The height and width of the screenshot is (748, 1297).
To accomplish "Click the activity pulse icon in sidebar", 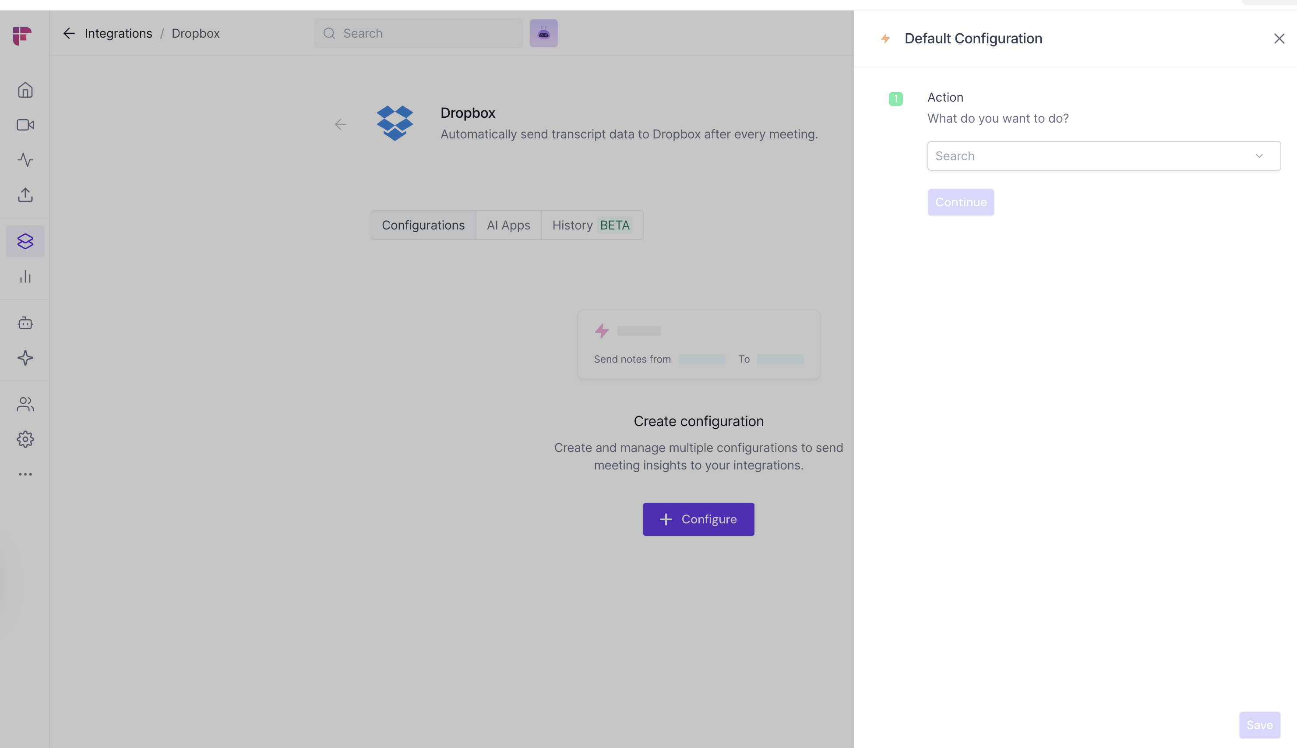I will click(x=25, y=160).
